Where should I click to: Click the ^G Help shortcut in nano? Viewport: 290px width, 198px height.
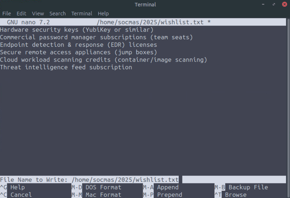(x=17, y=187)
